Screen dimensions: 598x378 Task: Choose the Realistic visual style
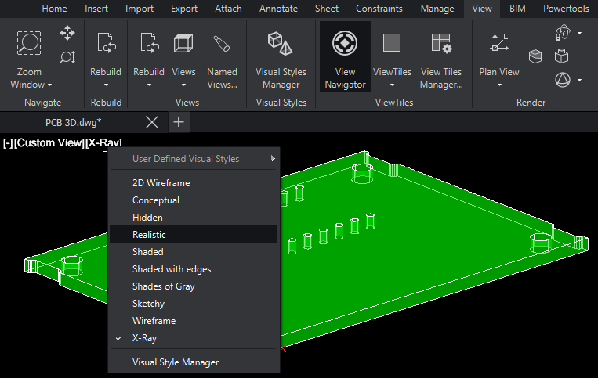pos(149,235)
